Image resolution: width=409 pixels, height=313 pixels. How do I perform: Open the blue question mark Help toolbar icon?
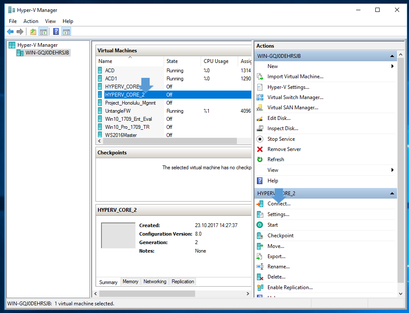point(56,32)
